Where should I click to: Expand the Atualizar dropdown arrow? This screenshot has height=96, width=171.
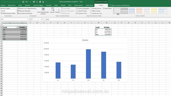58,14
